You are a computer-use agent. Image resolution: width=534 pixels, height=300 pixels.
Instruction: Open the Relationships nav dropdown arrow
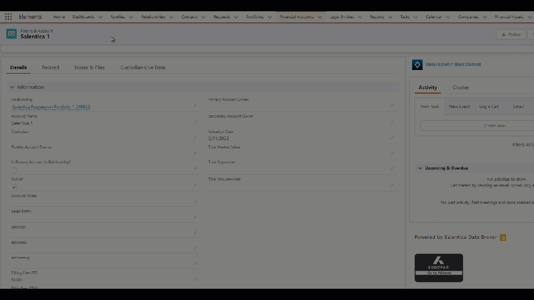pyautogui.click(x=171, y=17)
